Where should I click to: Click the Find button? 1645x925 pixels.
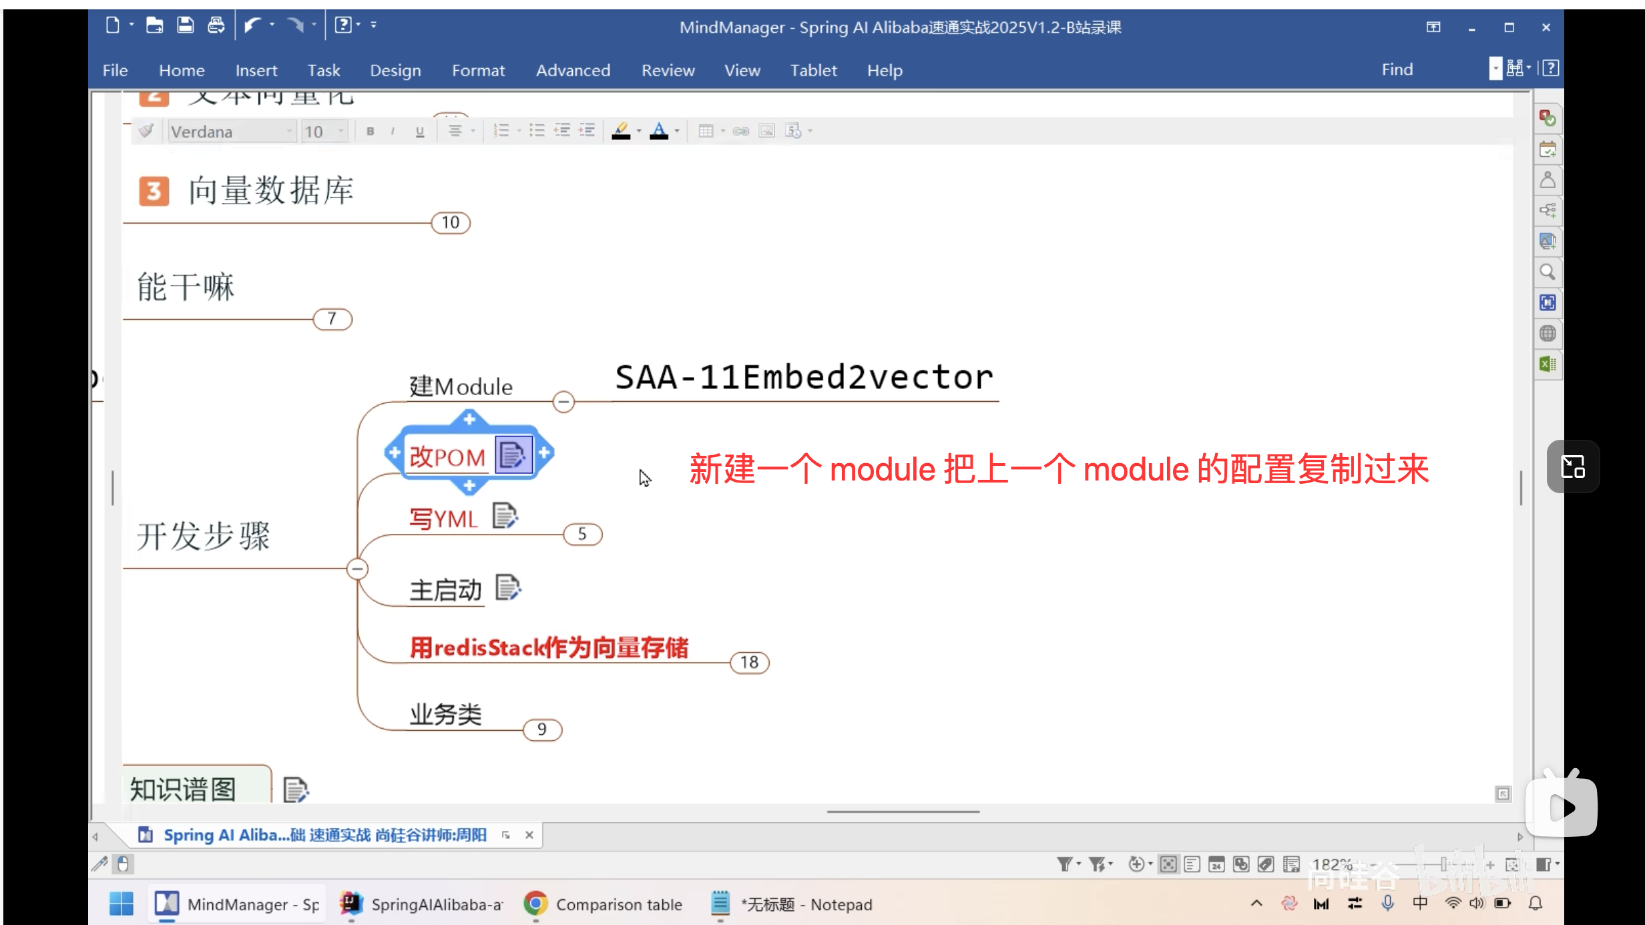(1397, 69)
